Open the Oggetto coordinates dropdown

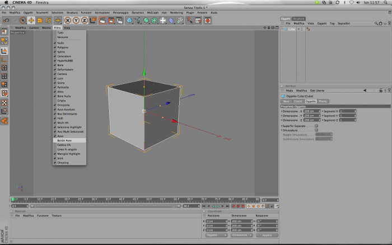[x=216, y=235]
